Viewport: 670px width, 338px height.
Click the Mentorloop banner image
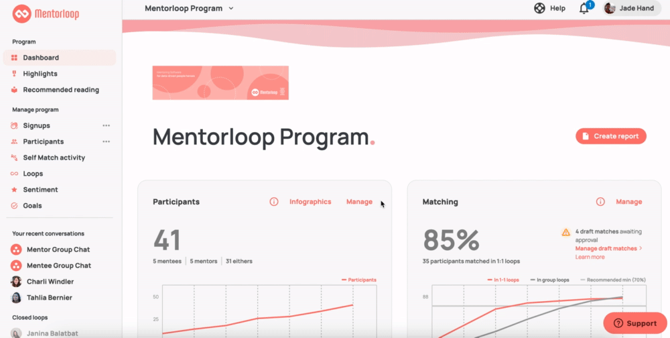[220, 82]
